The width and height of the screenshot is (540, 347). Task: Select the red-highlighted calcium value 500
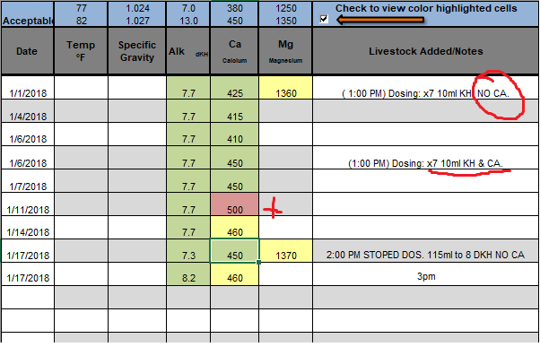click(x=234, y=204)
